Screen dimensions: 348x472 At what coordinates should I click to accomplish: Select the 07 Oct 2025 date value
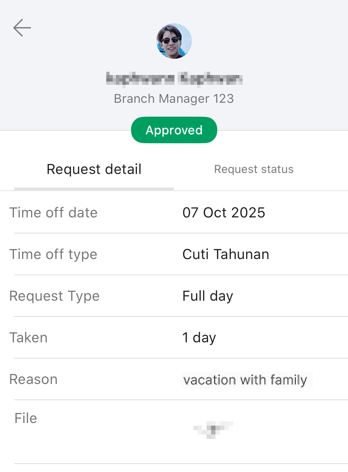(x=224, y=213)
